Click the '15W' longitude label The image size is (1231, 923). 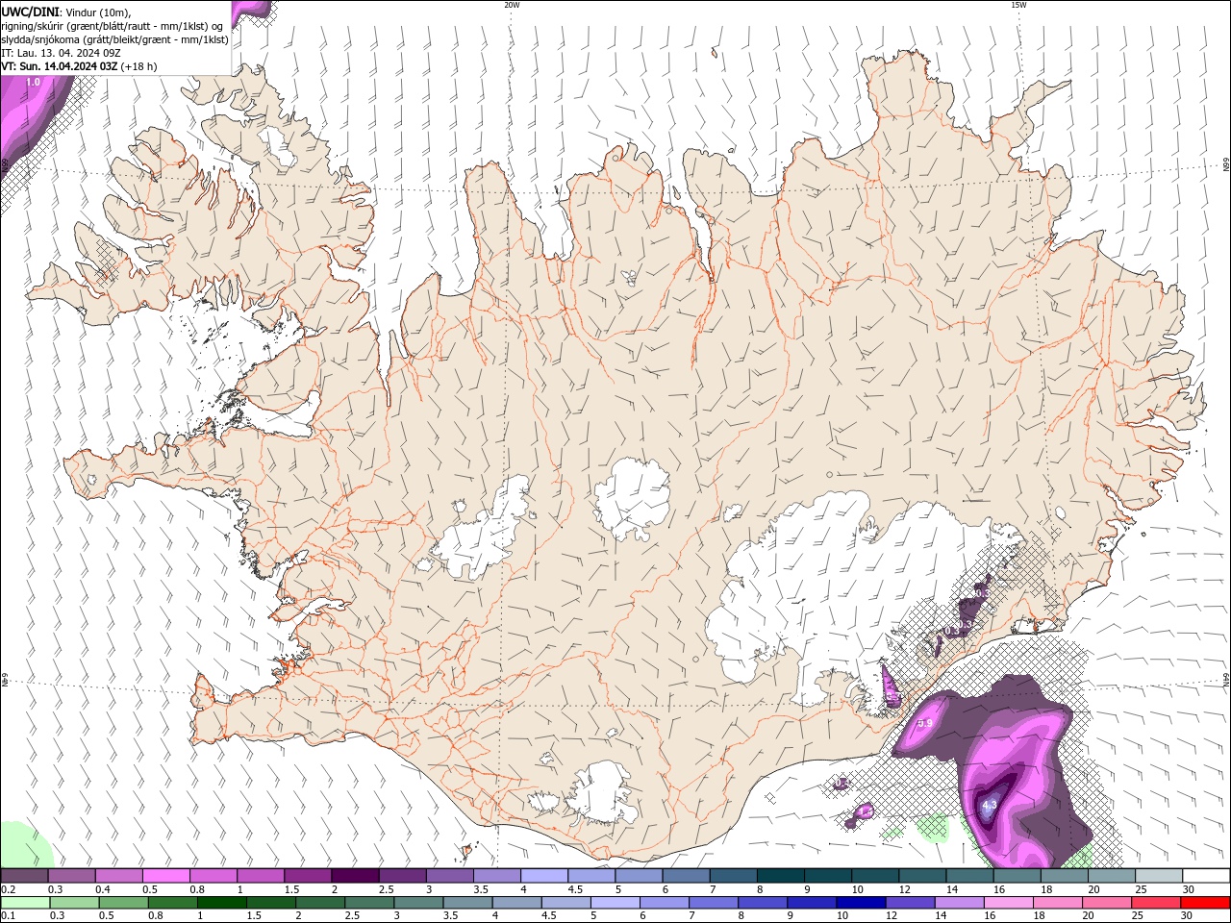point(1018,5)
